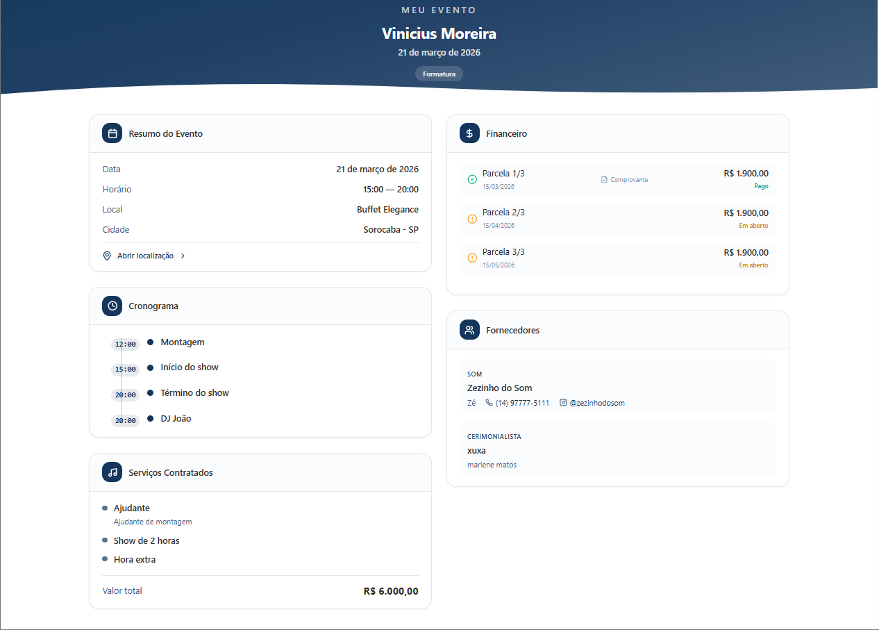The width and height of the screenshot is (879, 630).
Task: Click the 15:00 time marker in Cronograma
Action: (126, 370)
